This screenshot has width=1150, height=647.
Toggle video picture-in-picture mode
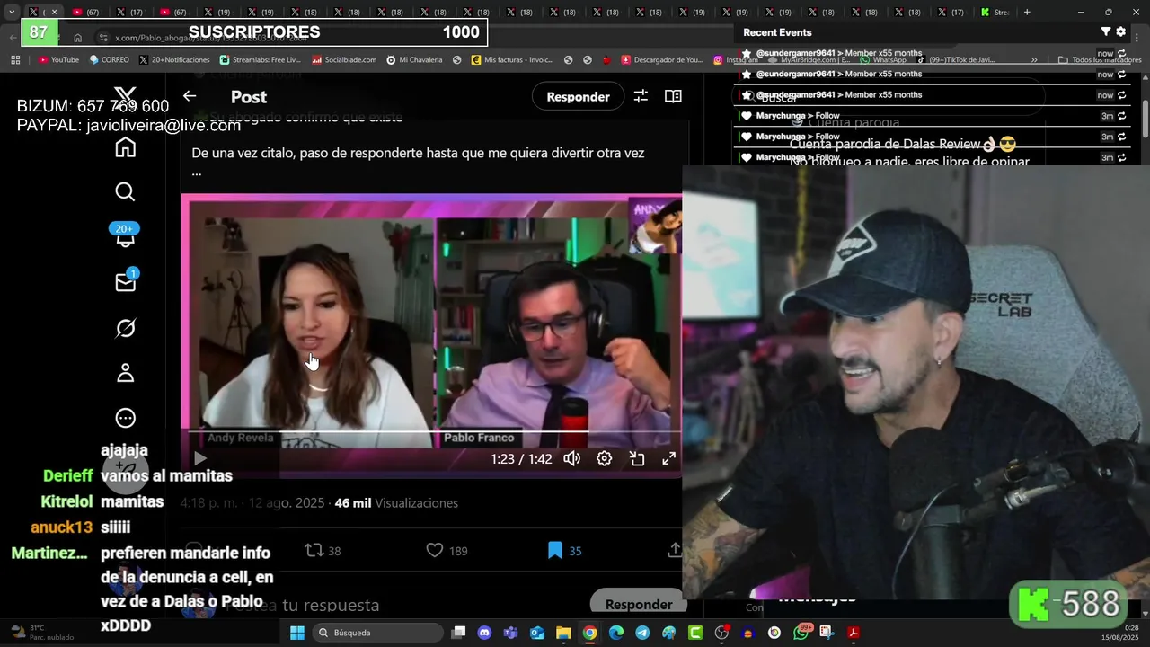[x=637, y=459]
